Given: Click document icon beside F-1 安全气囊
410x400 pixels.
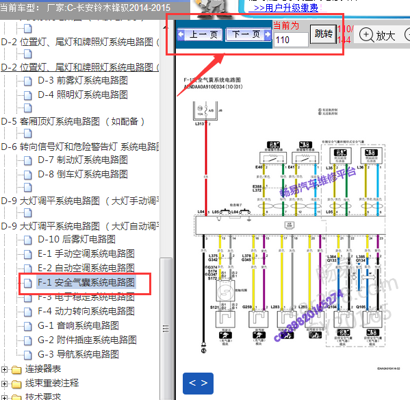Looking at the screenshot, I should pos(27,283).
